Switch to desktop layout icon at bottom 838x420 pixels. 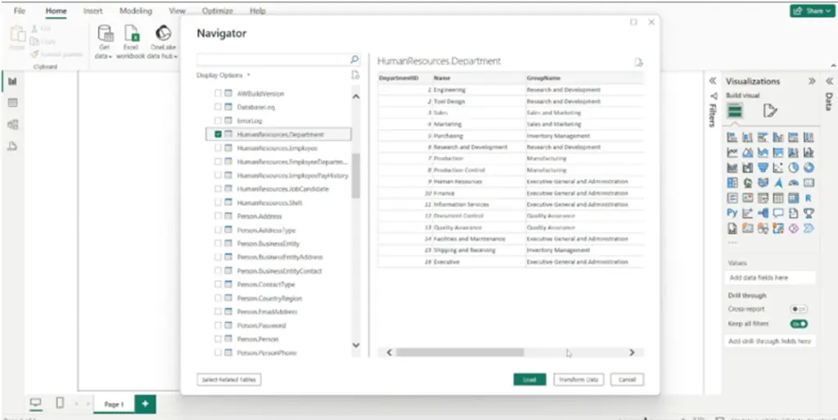(x=36, y=404)
